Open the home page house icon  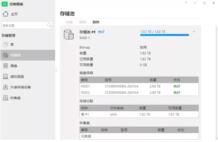tap(5, 14)
